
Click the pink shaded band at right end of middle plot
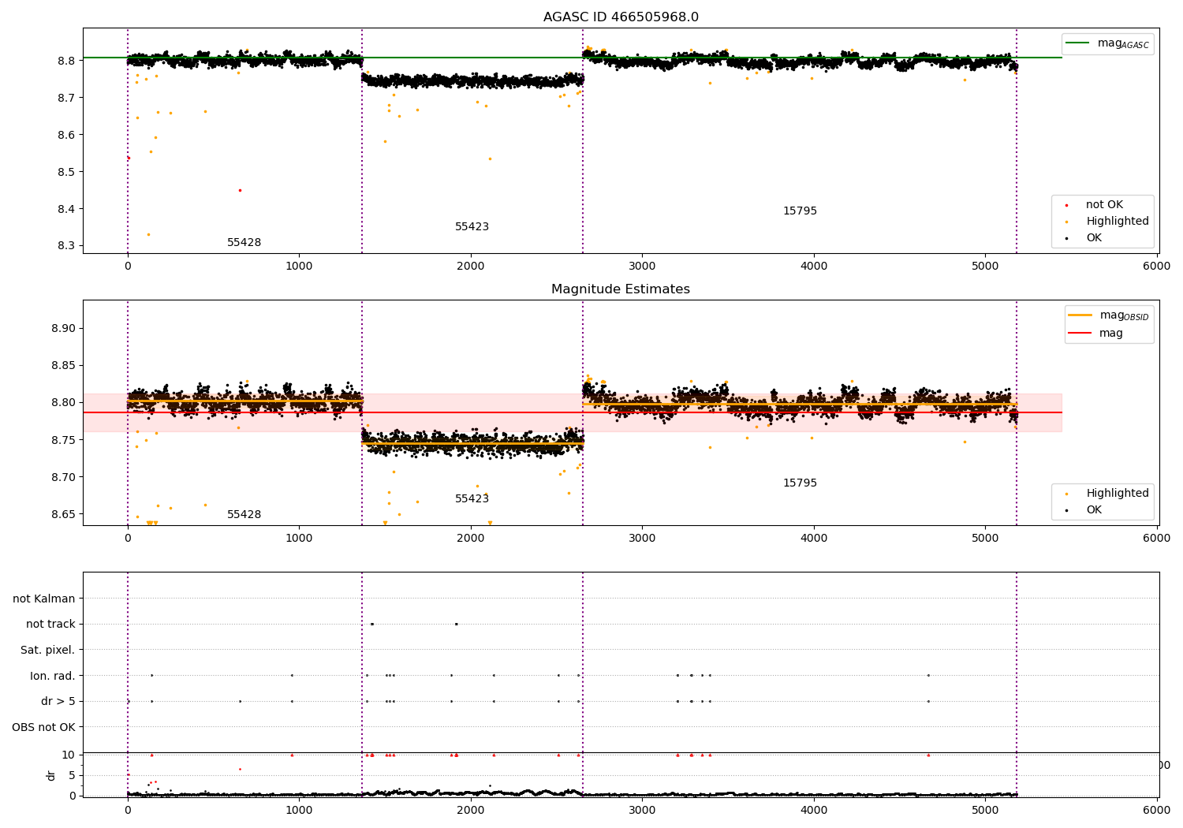1039,412
